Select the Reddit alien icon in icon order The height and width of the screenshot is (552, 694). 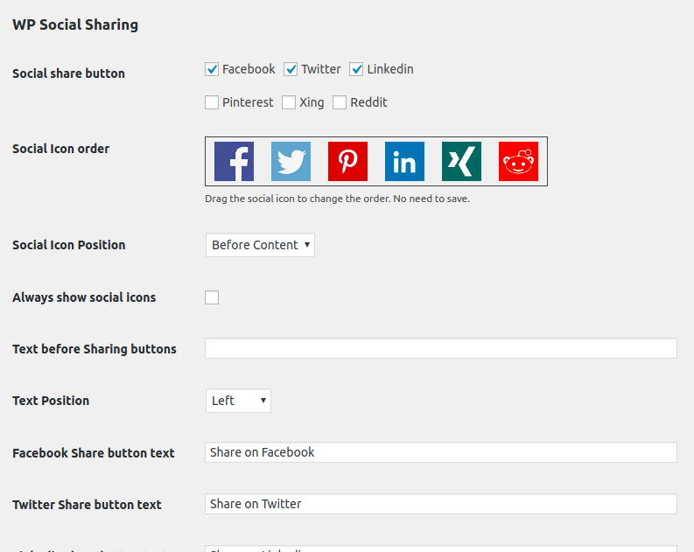[x=518, y=162]
